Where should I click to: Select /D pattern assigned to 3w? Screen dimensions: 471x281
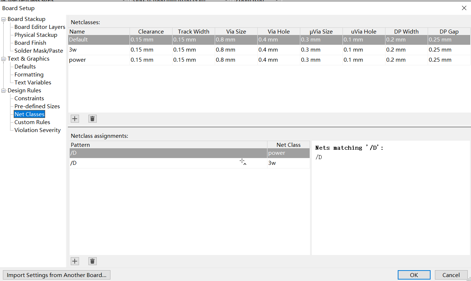click(168, 163)
